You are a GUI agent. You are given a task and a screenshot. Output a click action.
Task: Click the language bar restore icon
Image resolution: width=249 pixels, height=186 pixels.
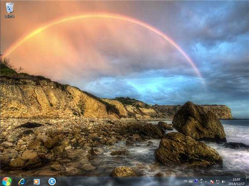click(201, 179)
